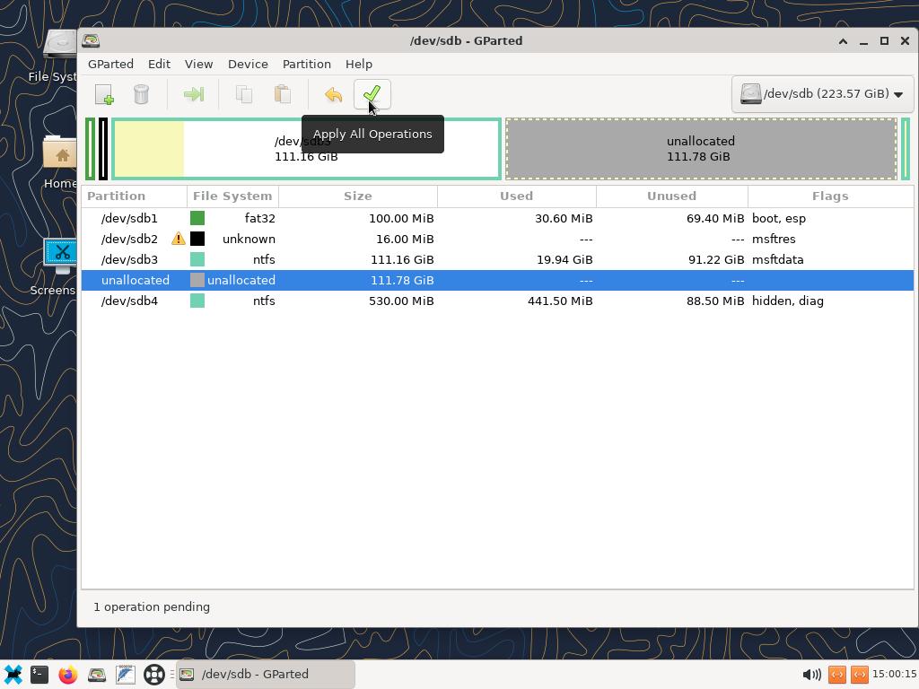
Task: Click the green fat32 color swatch
Action: point(197,218)
